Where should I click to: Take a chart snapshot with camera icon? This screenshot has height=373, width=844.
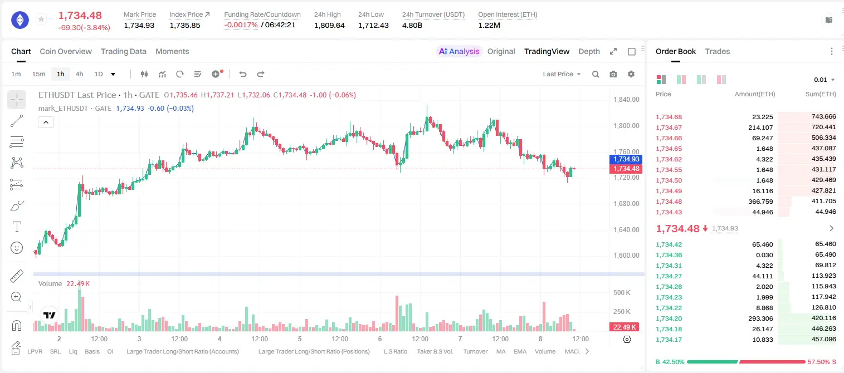[x=613, y=74]
